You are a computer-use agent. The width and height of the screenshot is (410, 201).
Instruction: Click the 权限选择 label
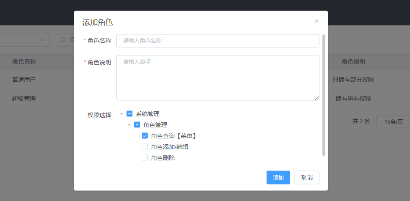[x=99, y=115]
